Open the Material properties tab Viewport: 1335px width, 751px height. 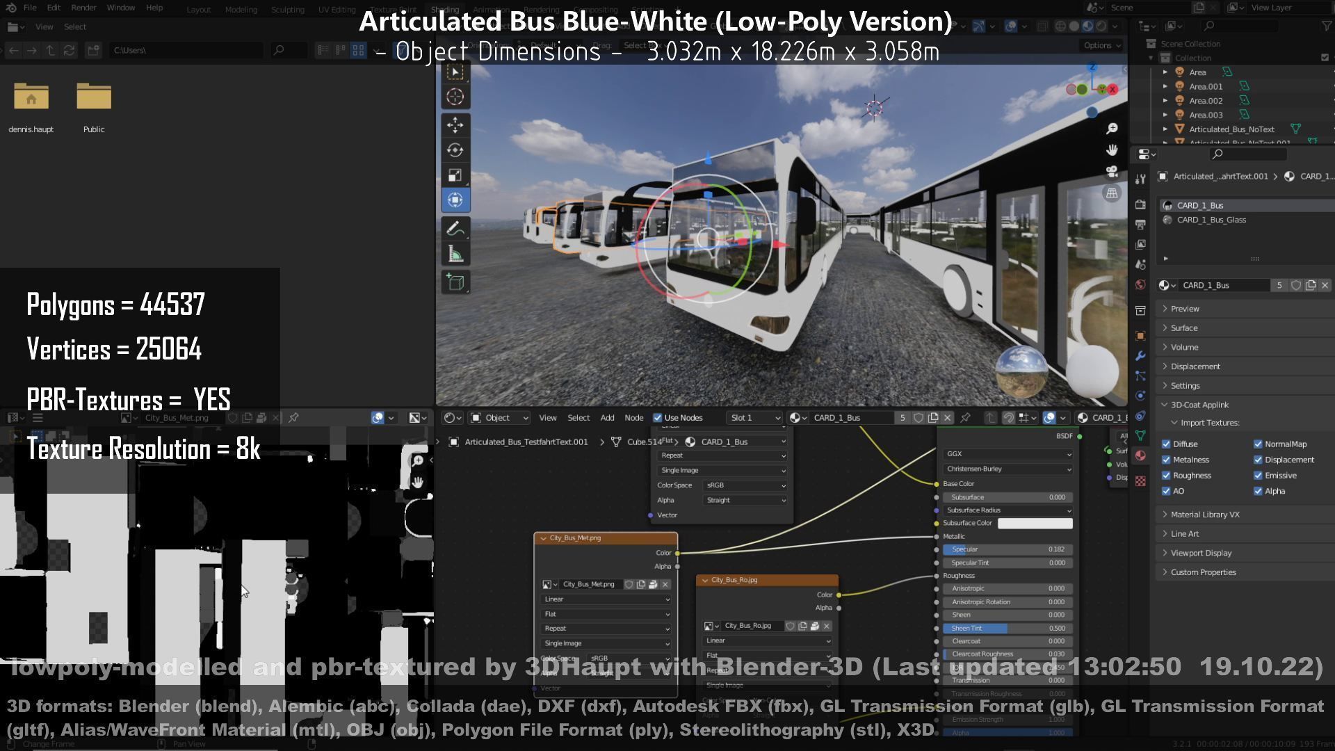coord(1140,455)
